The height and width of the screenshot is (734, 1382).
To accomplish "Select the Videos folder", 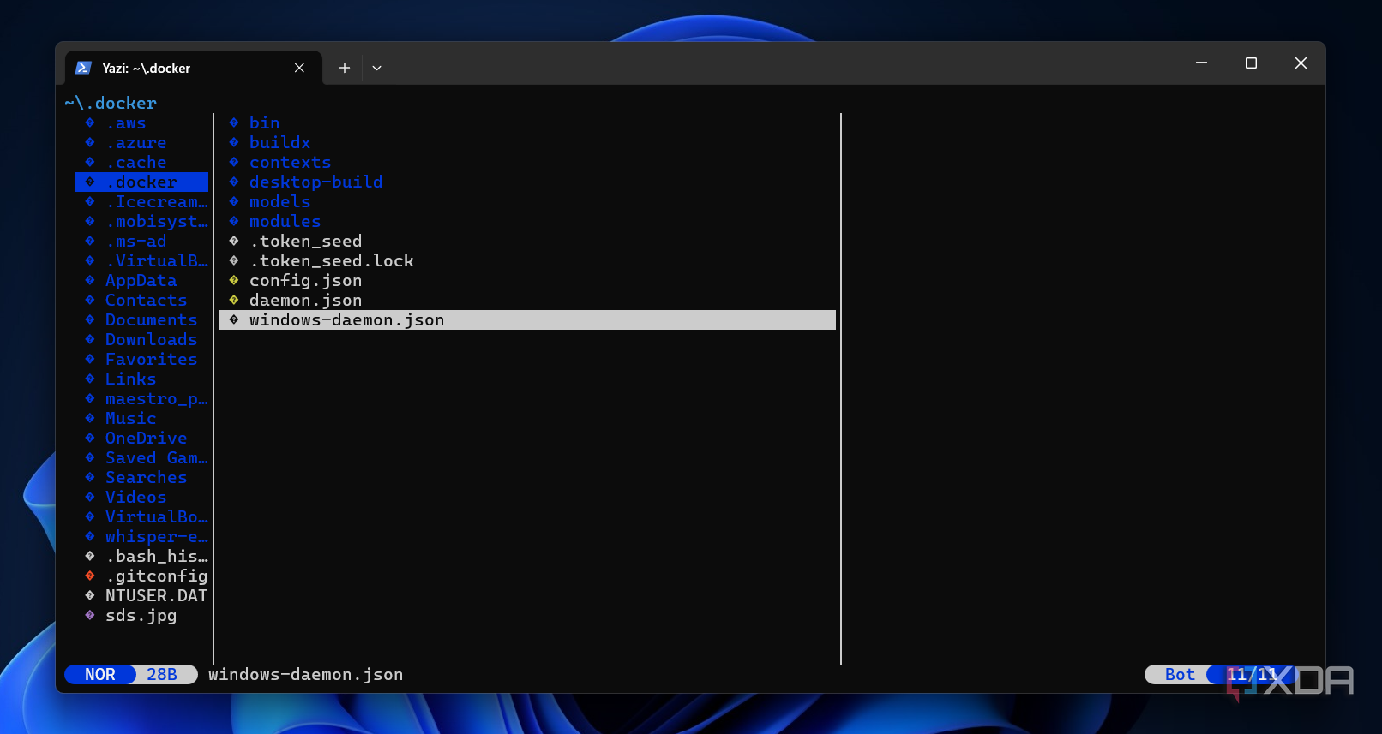I will [x=136, y=498].
